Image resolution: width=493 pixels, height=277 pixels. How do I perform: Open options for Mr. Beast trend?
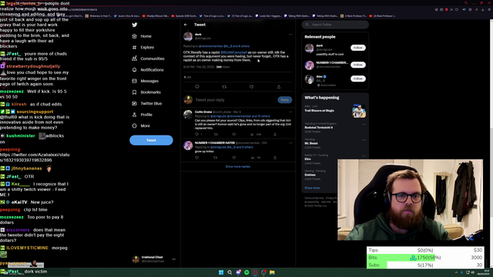[x=364, y=140]
